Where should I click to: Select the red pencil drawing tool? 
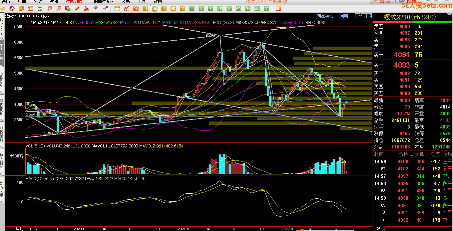[77, 9]
